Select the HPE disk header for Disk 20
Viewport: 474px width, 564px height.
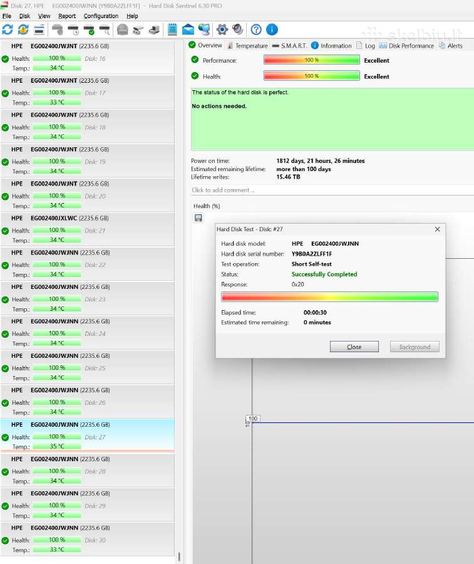tap(60, 184)
